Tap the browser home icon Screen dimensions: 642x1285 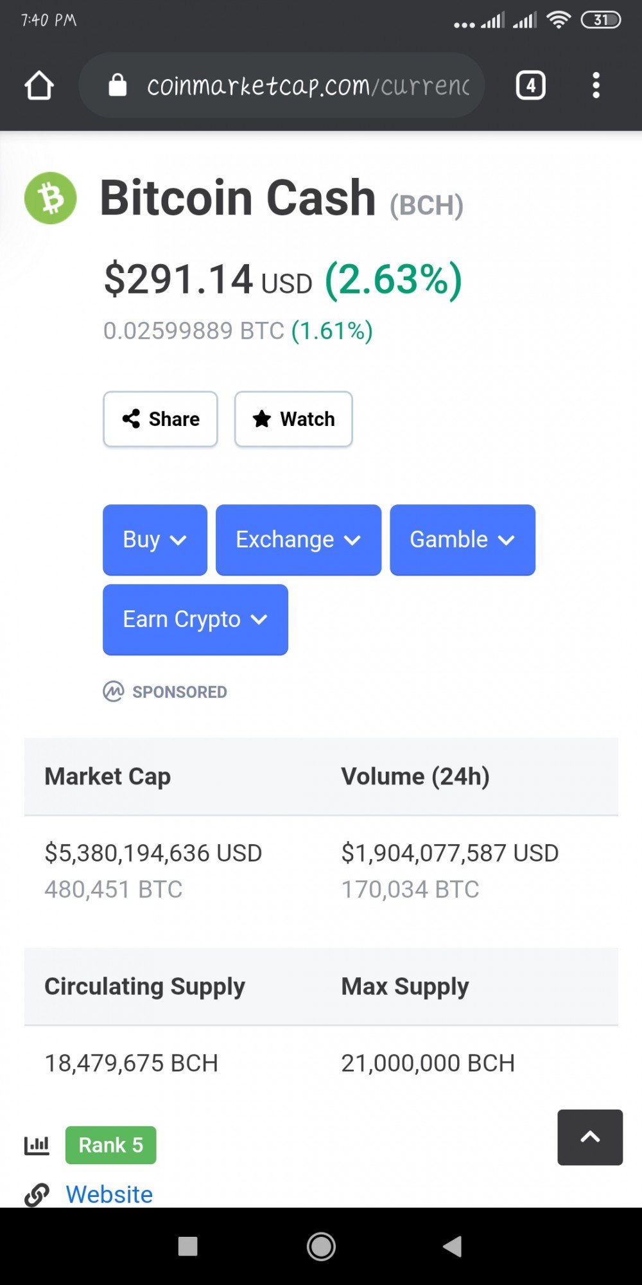(x=39, y=85)
